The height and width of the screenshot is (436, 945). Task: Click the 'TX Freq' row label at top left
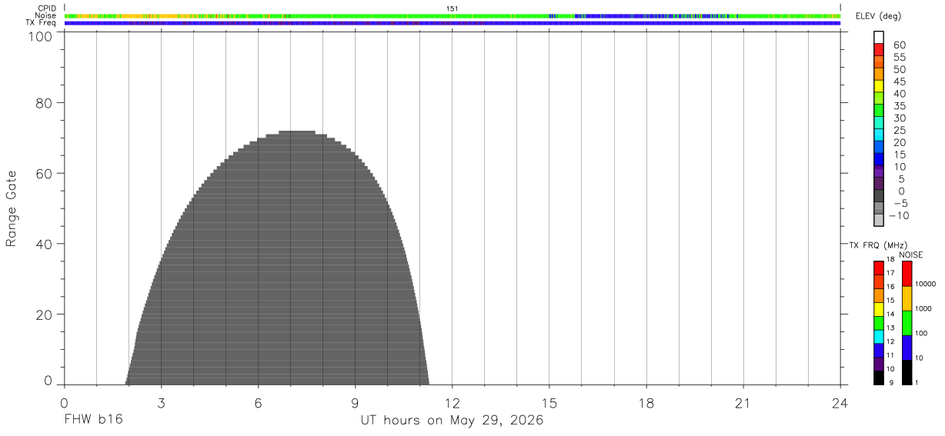pos(42,23)
